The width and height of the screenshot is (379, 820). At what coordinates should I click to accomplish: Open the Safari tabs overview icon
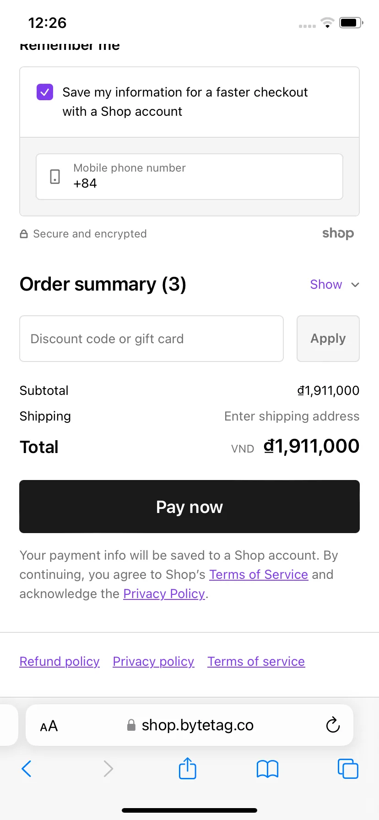[x=348, y=768]
